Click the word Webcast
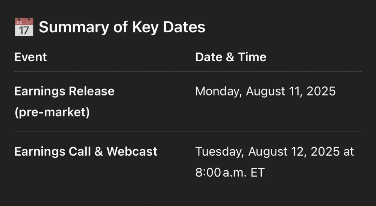Image resolution: width=376 pixels, height=206 pixels. pos(132,151)
